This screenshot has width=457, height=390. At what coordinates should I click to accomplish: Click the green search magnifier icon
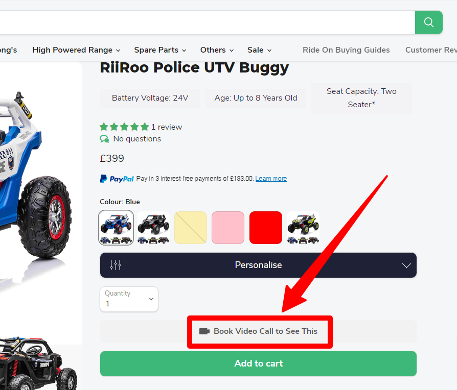[428, 22]
